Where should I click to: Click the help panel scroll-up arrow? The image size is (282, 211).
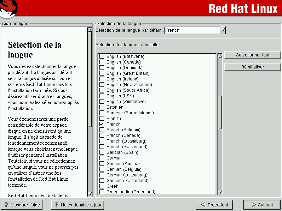tap(90, 30)
